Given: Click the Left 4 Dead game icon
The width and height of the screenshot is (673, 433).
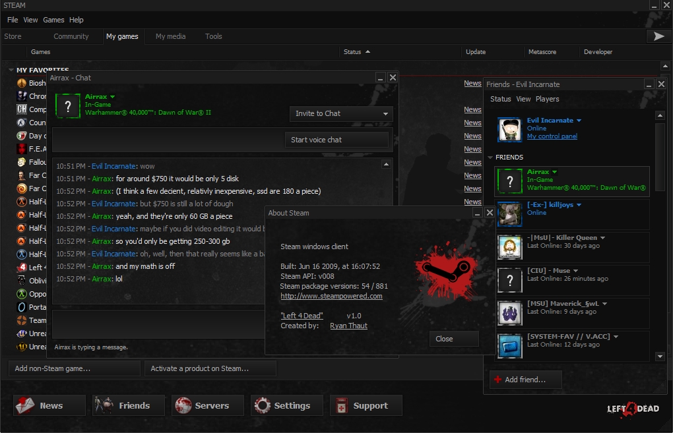Looking at the screenshot, I should pyautogui.click(x=22, y=268).
